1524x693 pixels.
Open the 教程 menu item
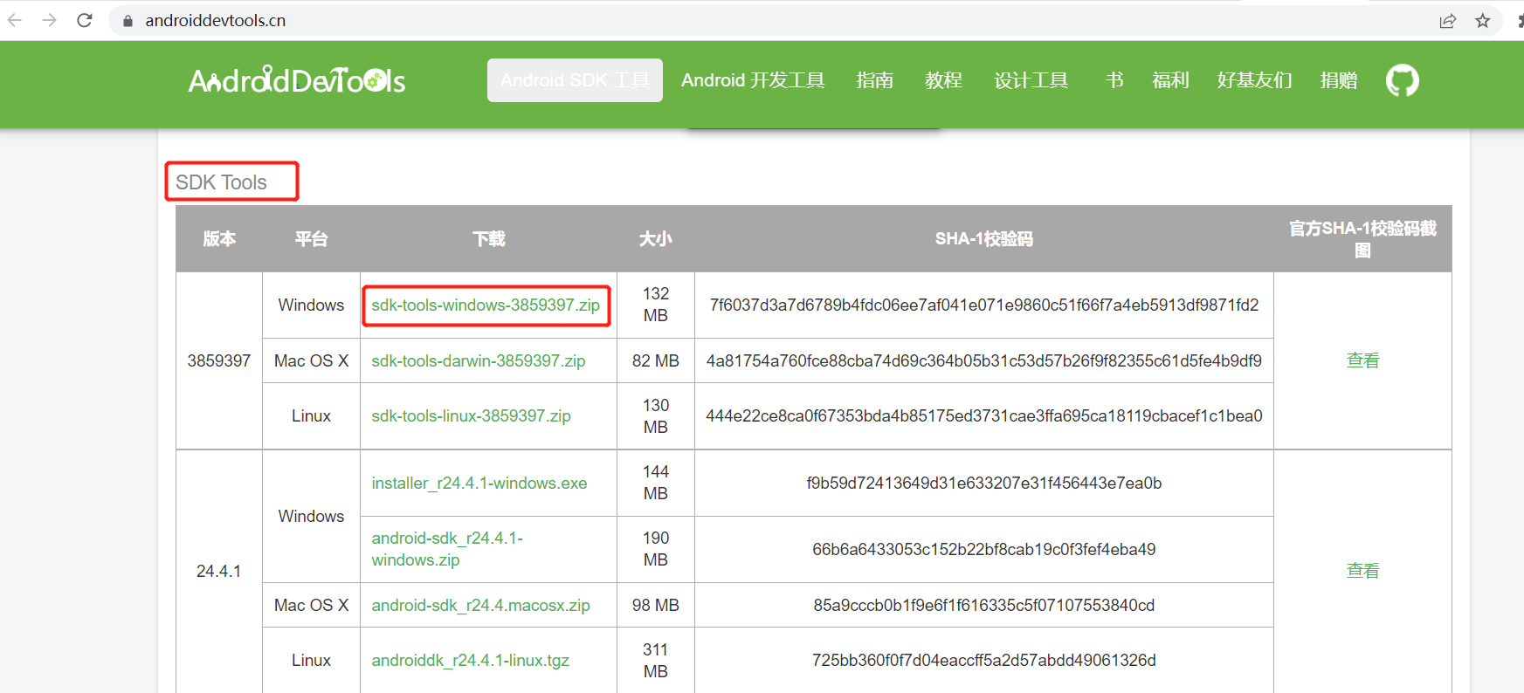[943, 80]
